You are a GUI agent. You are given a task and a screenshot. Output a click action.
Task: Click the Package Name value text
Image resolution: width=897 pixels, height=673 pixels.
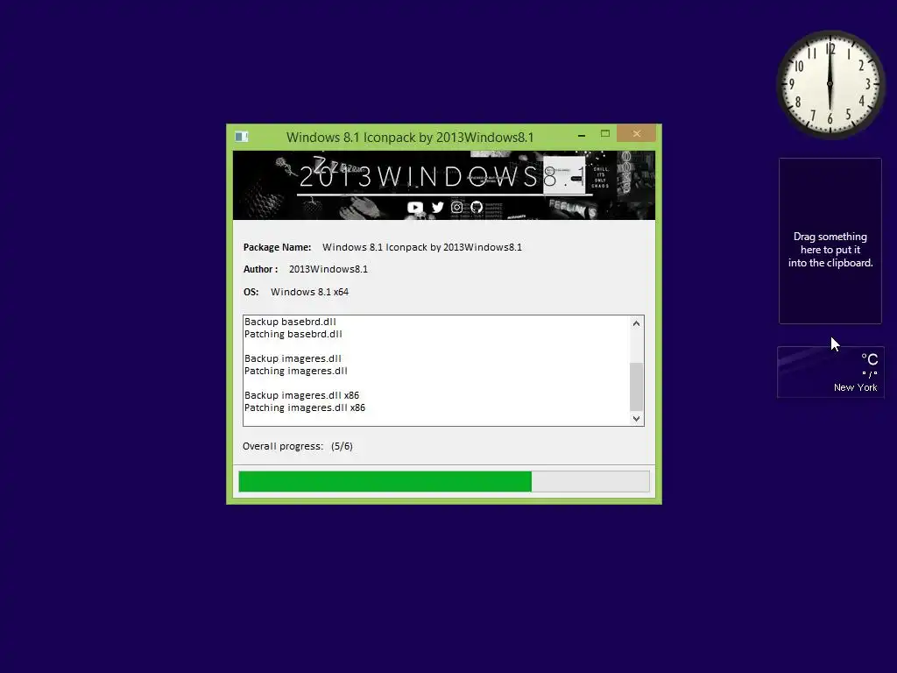pos(422,247)
